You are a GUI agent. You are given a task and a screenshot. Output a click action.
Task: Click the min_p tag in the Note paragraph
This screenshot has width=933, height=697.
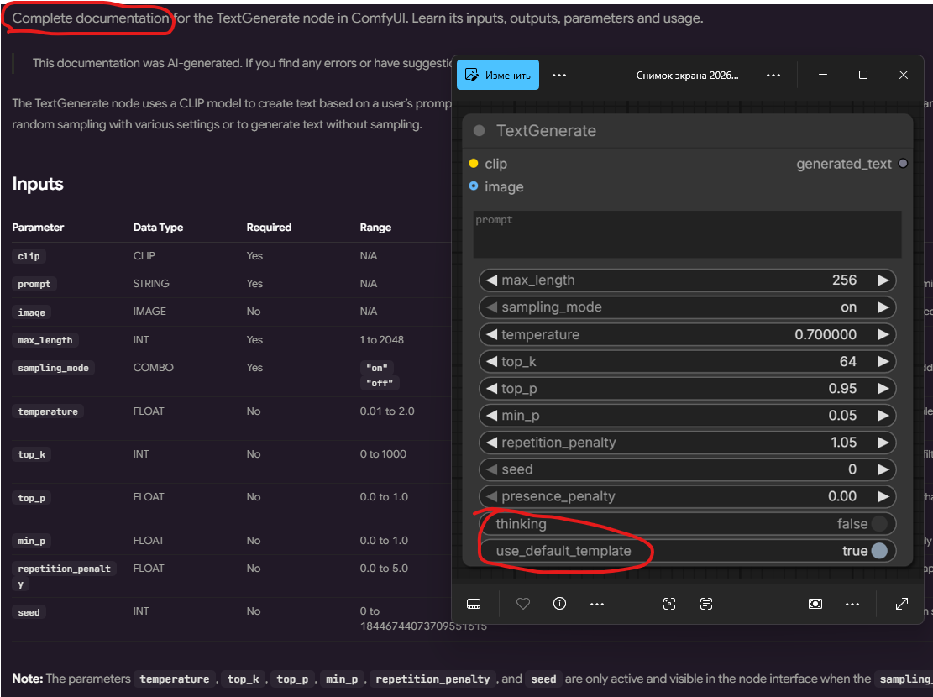[x=342, y=679]
